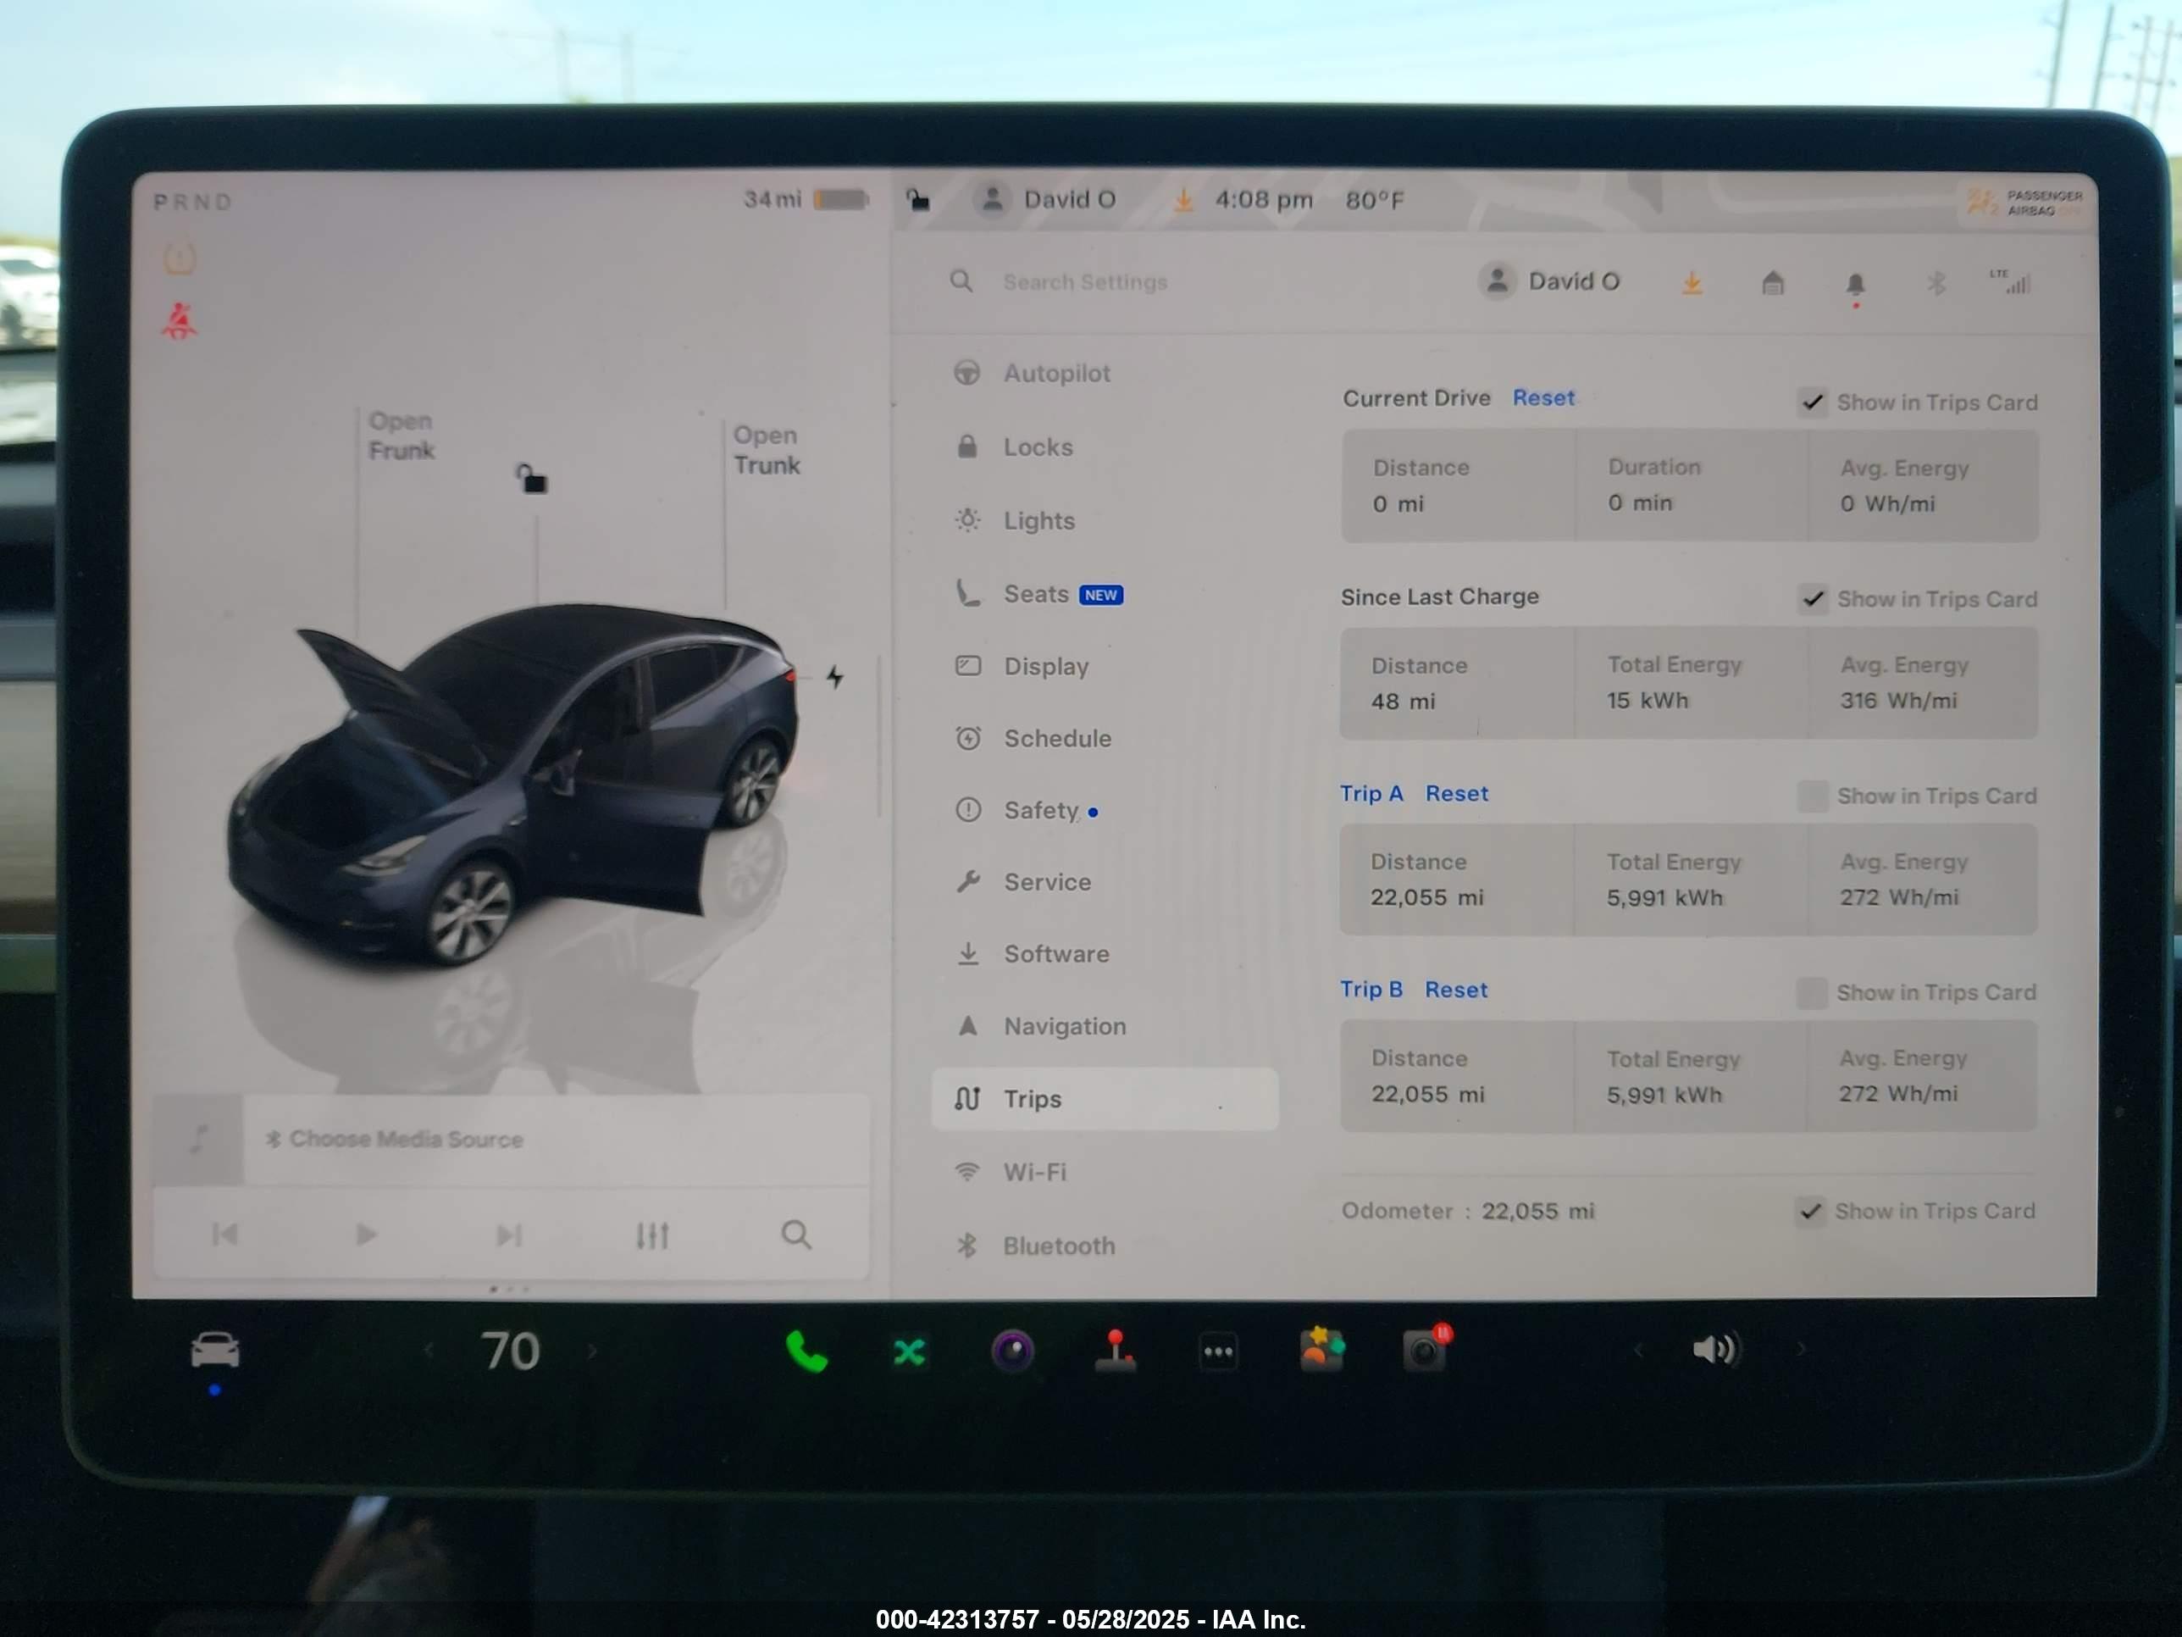2182x1637 pixels.
Task: Open the Toybox colorful icon
Action: (1322, 1350)
